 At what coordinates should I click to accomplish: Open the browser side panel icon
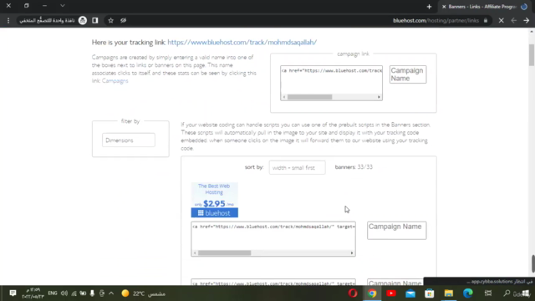(x=94, y=20)
